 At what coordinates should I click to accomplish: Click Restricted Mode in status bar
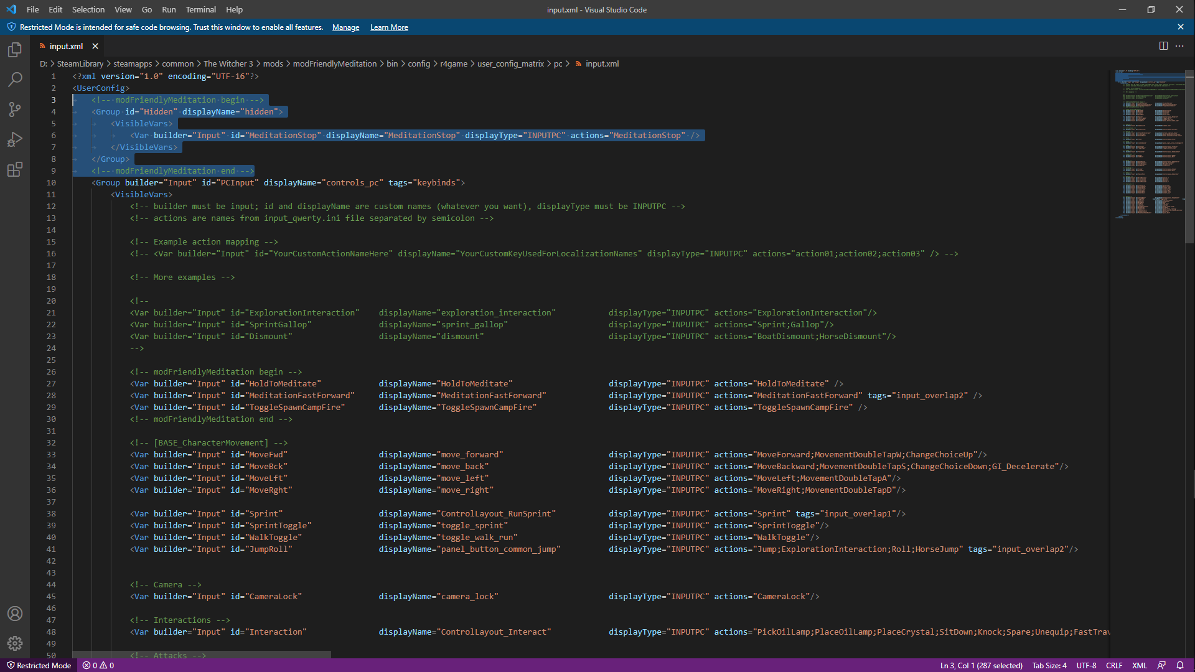[39, 665]
